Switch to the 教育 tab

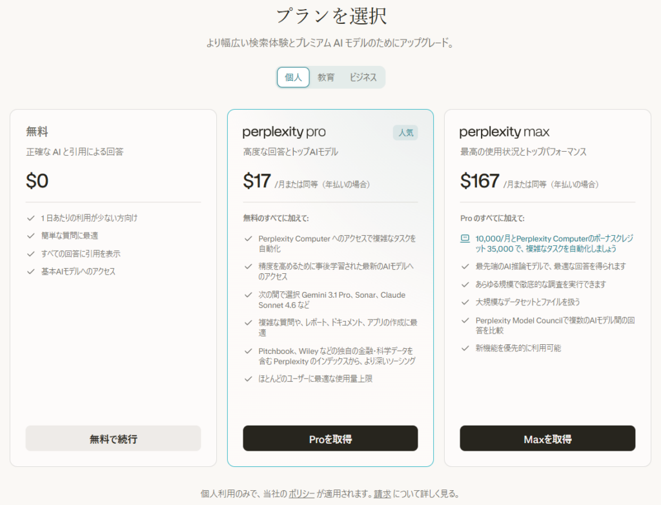(326, 77)
